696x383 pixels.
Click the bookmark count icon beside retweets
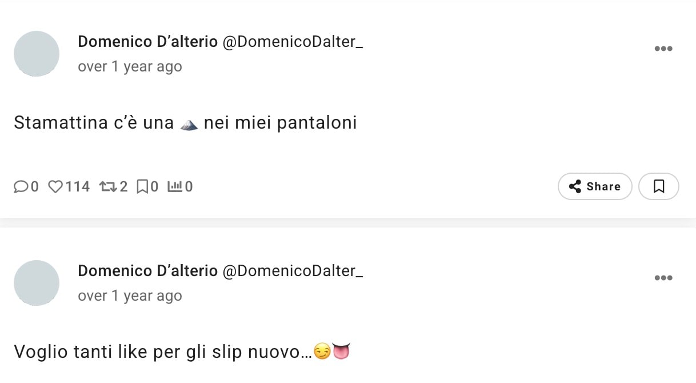142,186
